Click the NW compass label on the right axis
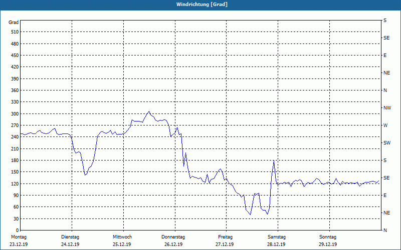 [x=387, y=108]
